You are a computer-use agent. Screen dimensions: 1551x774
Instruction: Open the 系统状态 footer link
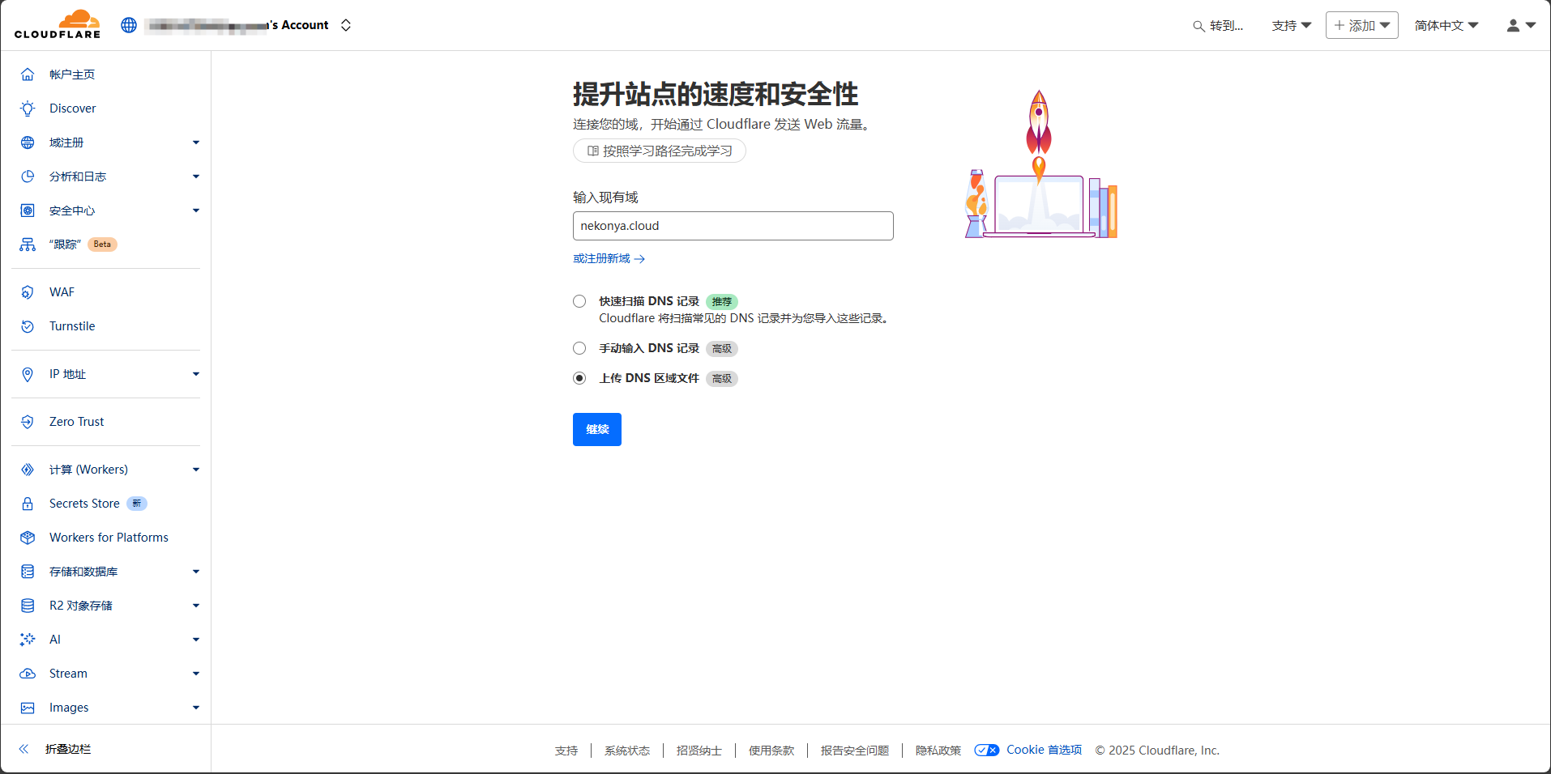[x=627, y=751]
